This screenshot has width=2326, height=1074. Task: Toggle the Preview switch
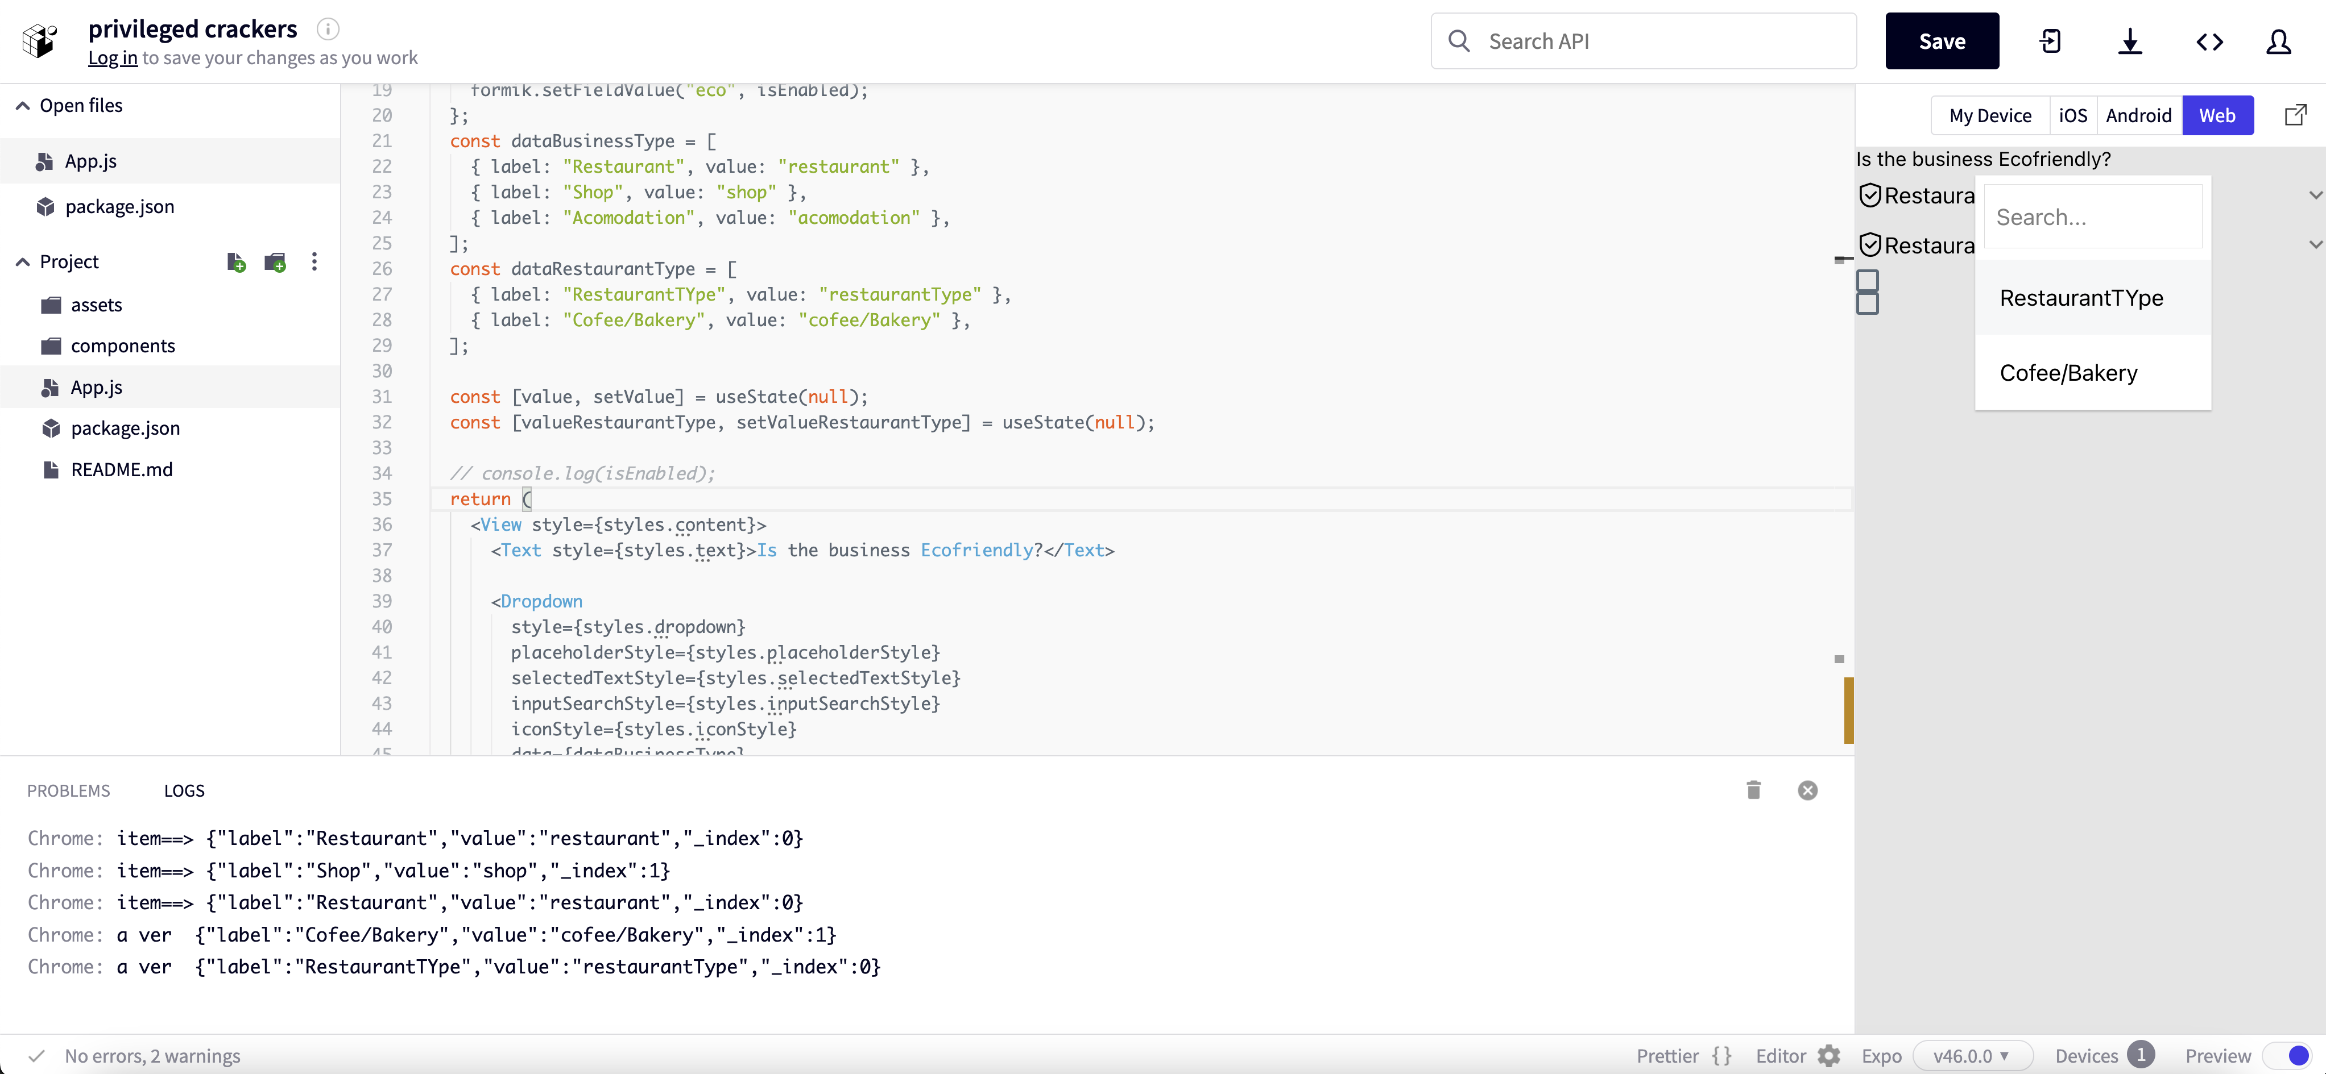(2288, 1055)
